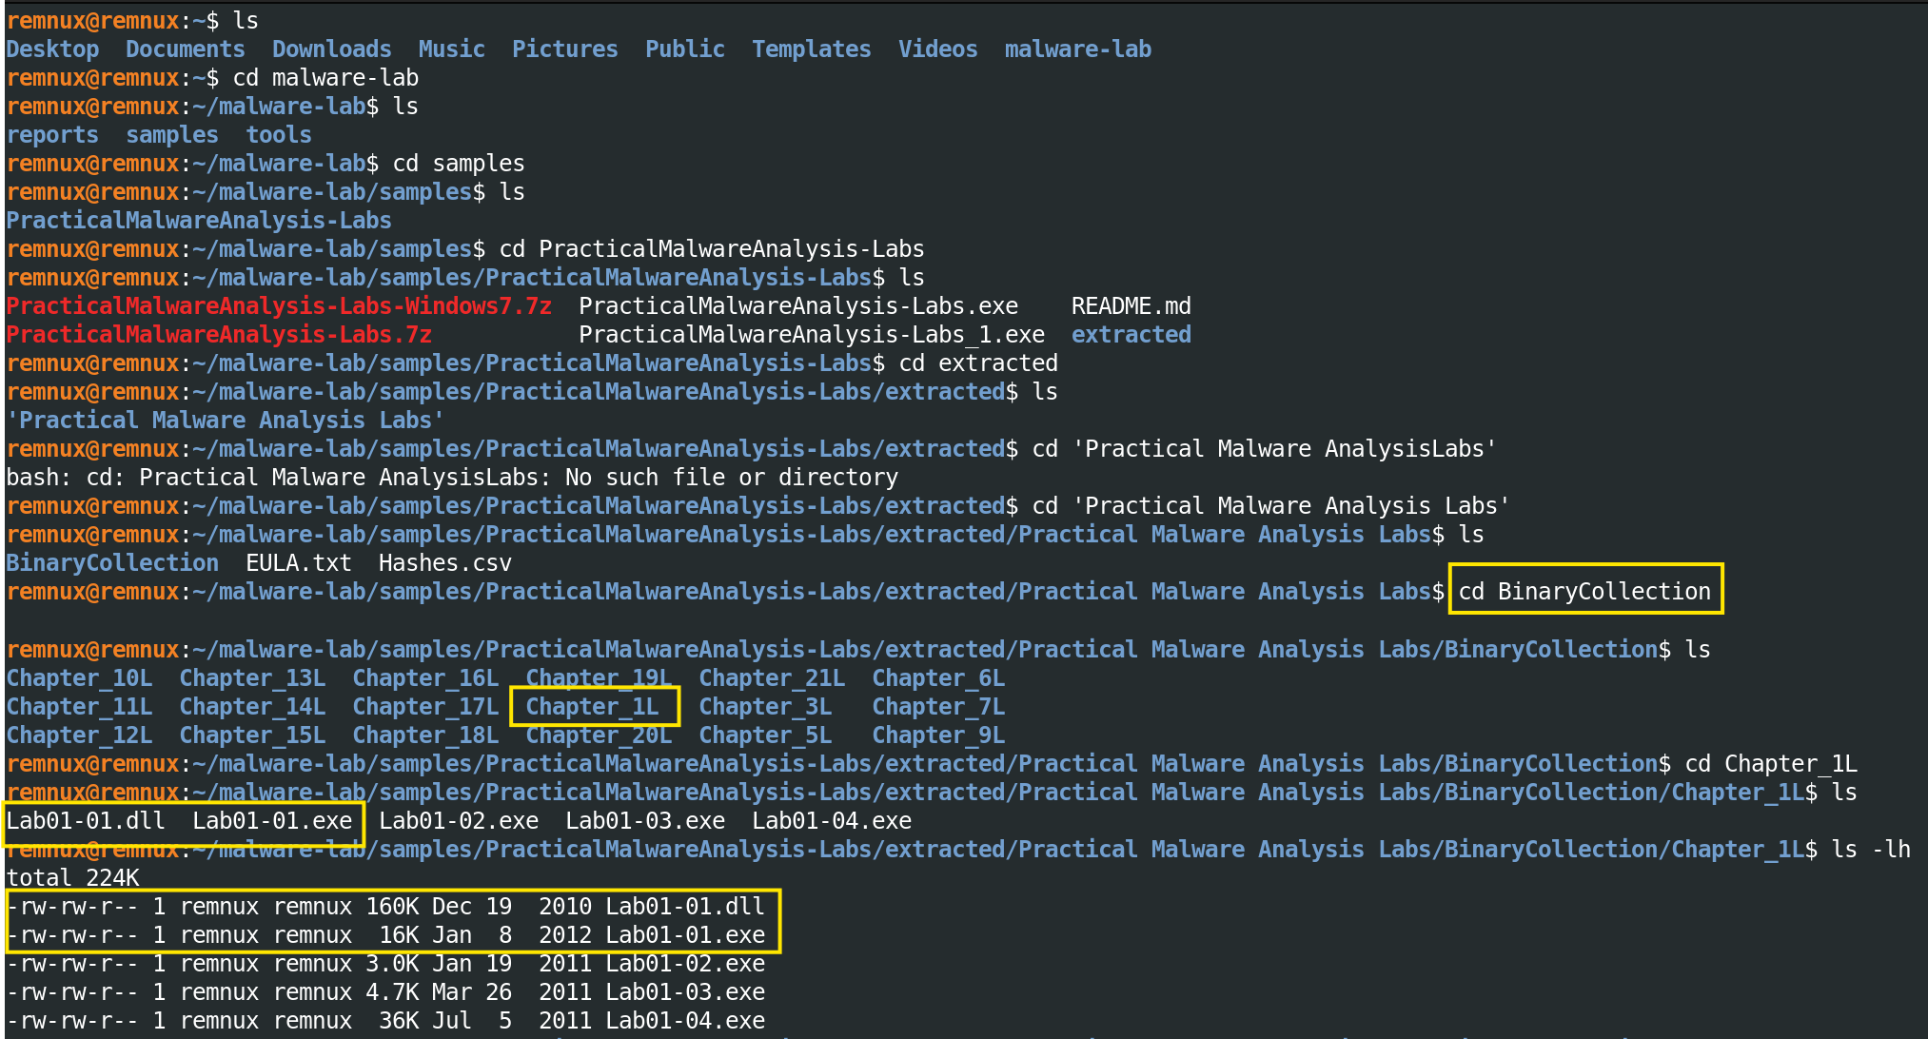Click the samples directory in listing
1928x1039 pixels.
172,135
